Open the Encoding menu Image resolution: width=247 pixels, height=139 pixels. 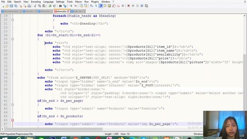pos(36,2)
